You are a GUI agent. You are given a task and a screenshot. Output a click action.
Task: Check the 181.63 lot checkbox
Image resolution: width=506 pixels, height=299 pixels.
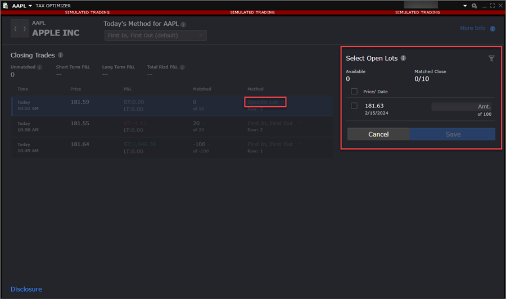click(x=354, y=106)
